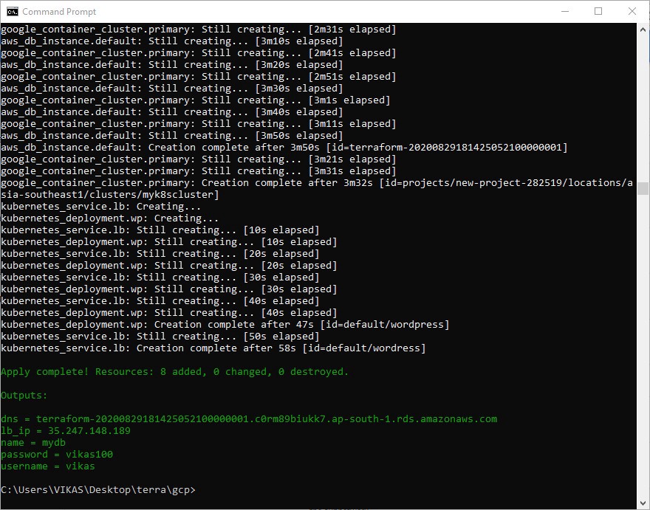Click the 'name = mydb' output line

(x=33, y=443)
